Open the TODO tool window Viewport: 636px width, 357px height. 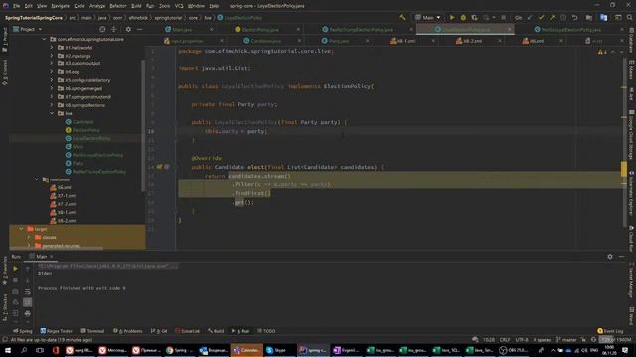pos(266,331)
